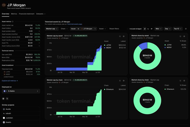Enable the Include bridged checkbox

click(128, 29)
